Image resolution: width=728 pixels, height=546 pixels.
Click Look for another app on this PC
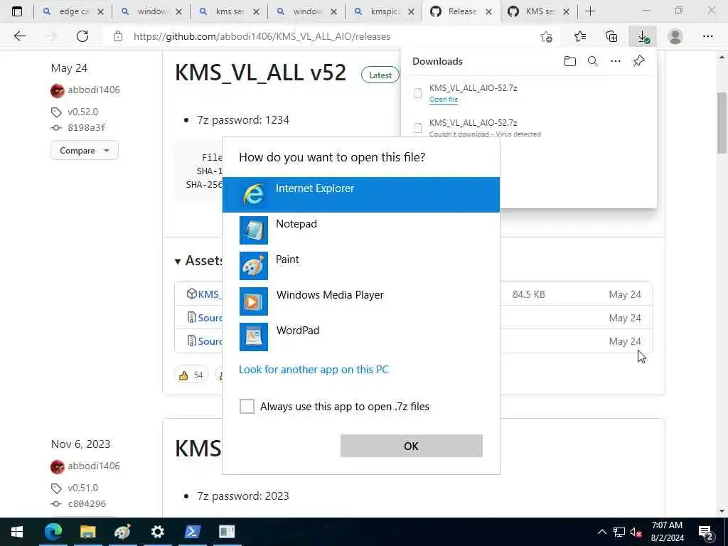[314, 370]
